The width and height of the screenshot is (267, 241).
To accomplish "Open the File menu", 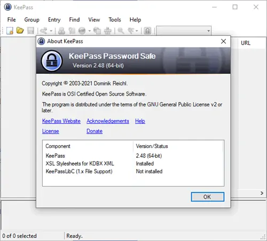I will click(12, 20).
